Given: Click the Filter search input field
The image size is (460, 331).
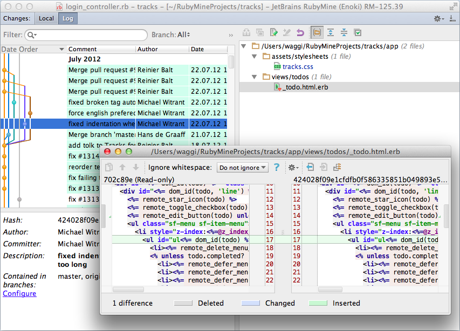Looking at the screenshot, I should 89,35.
